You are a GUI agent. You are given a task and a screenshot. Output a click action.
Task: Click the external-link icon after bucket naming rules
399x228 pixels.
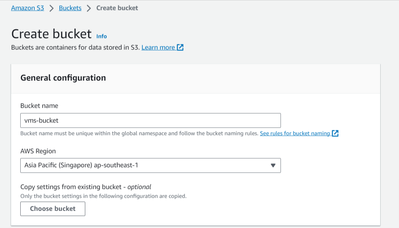click(335, 133)
